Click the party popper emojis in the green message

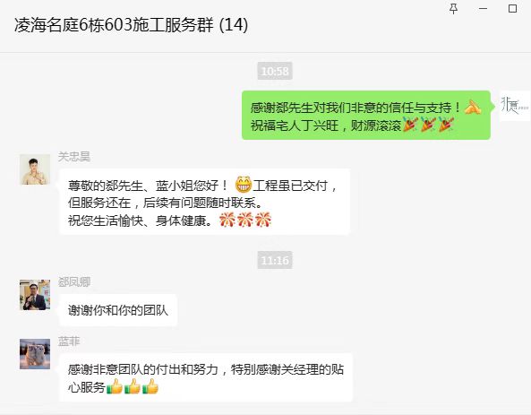coord(428,125)
